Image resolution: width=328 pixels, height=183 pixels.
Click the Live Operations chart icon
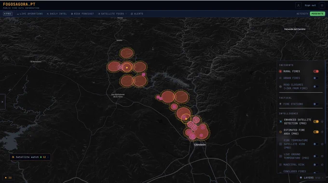pos(18,14)
